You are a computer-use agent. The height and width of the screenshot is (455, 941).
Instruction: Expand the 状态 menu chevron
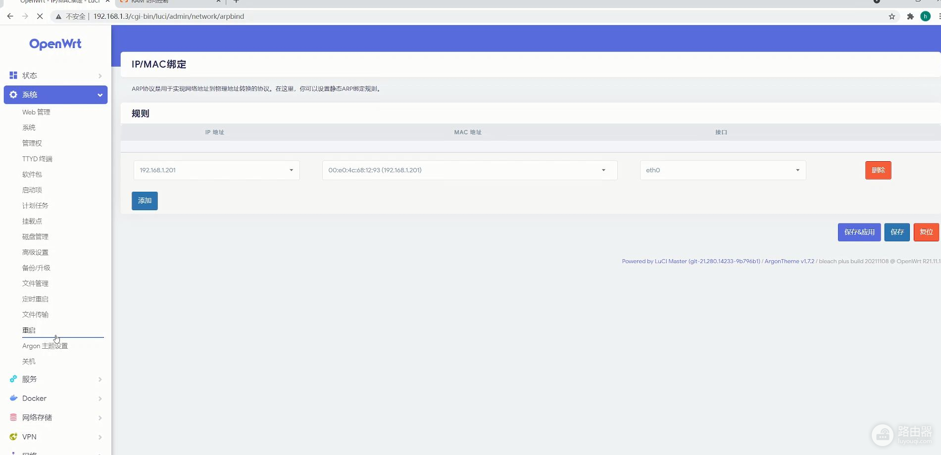tap(100, 76)
